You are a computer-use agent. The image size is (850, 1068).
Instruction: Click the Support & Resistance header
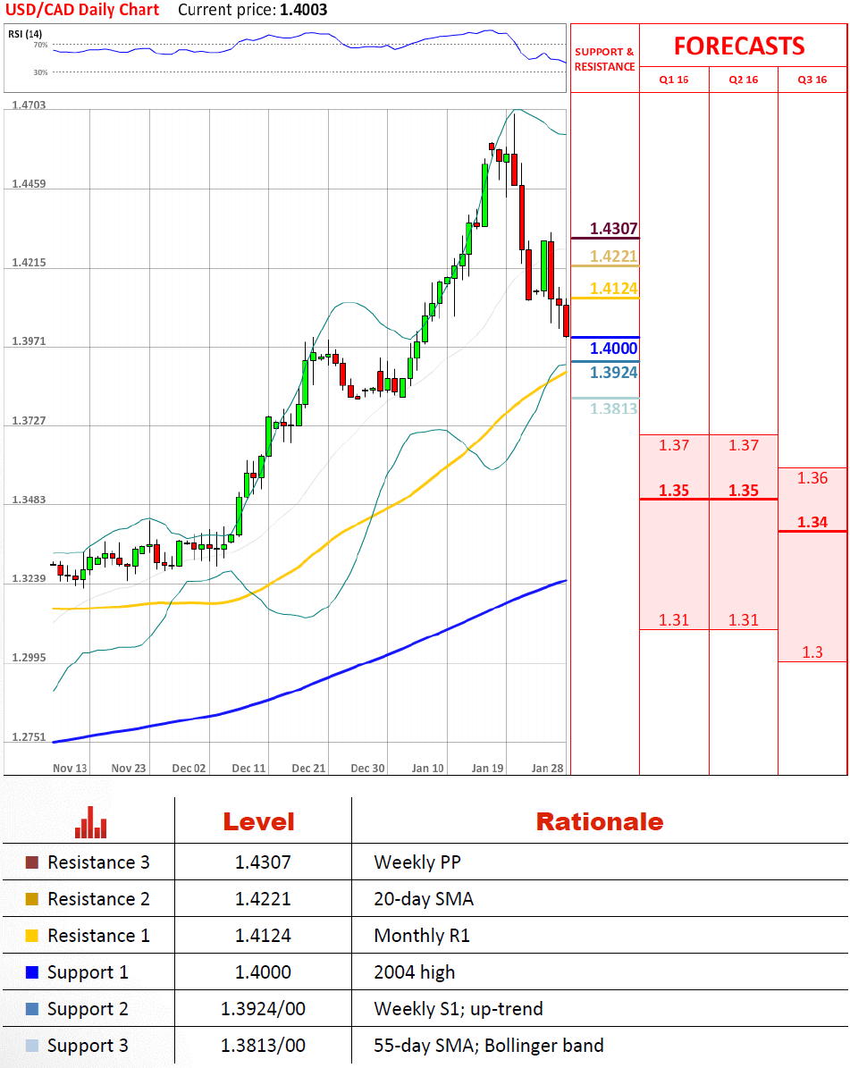(604, 59)
